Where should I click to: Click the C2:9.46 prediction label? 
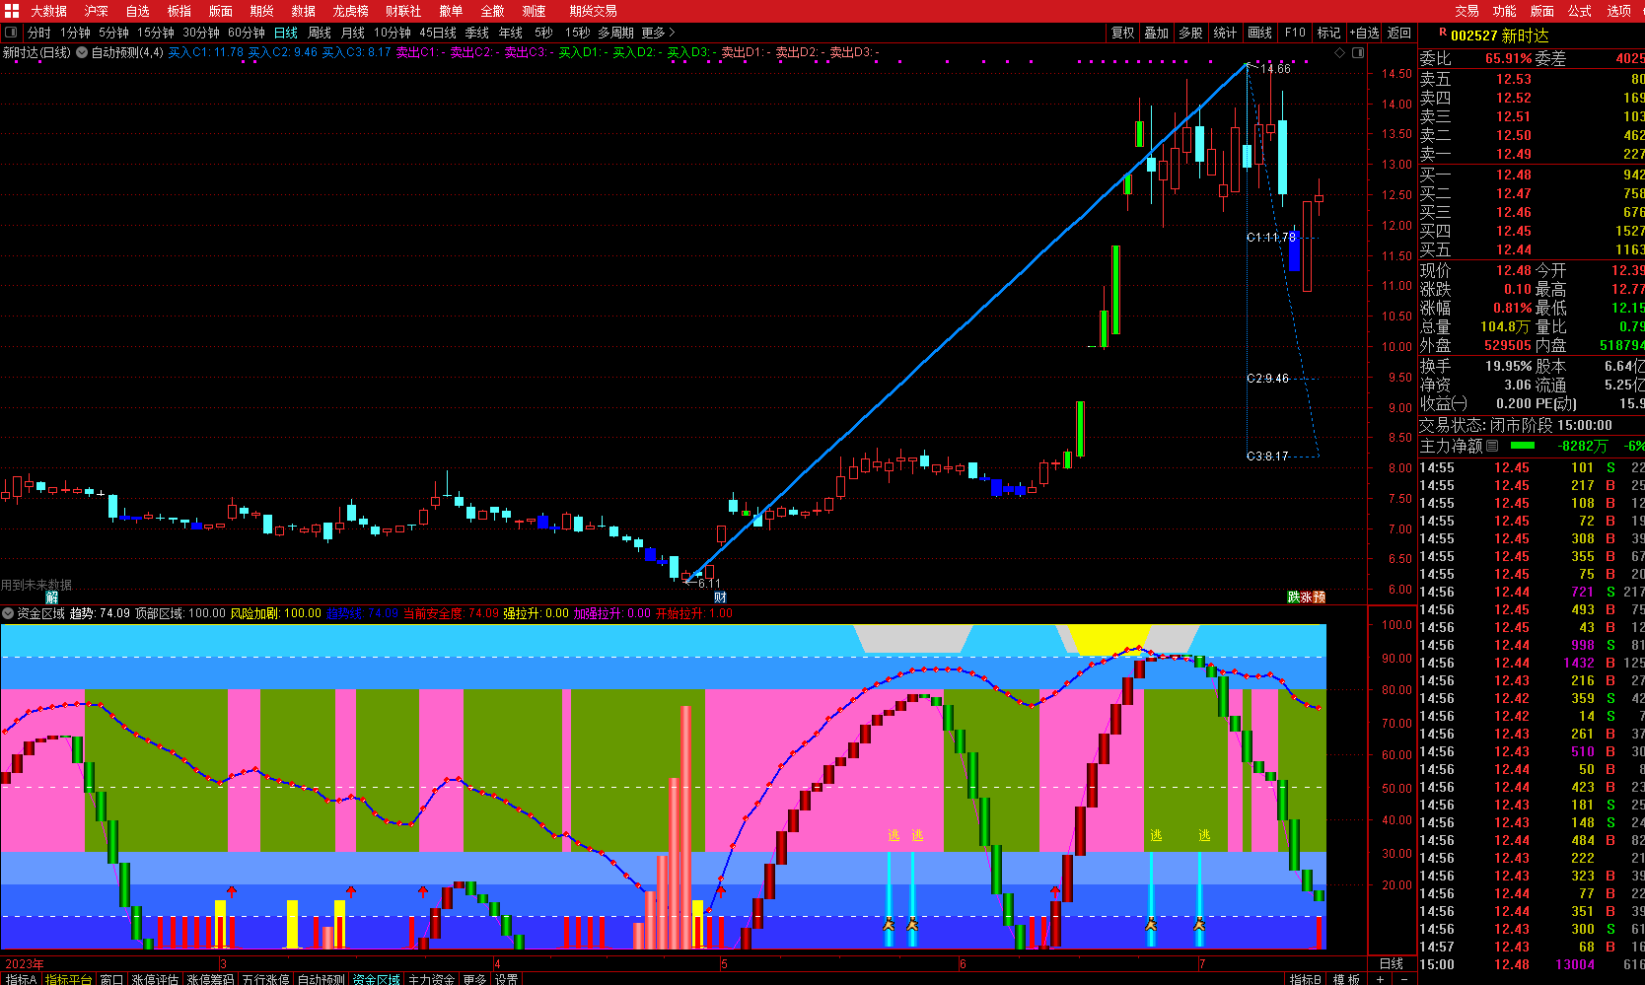coord(1268,378)
